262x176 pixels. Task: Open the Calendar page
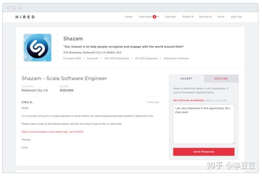click(x=170, y=17)
